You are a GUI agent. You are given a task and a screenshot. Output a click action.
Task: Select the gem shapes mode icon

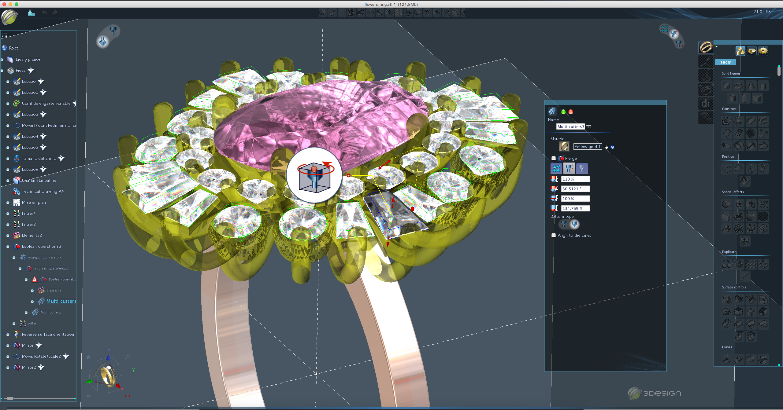[x=556, y=168]
